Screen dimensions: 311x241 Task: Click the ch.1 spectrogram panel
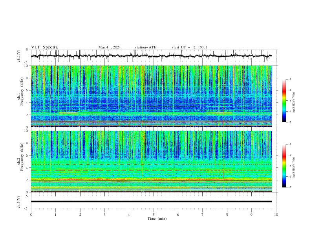[152, 96]
